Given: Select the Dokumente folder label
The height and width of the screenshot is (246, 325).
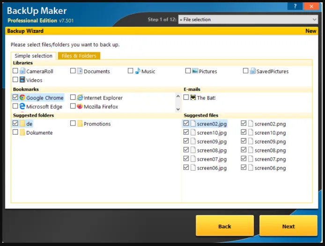Looking at the screenshot, I should point(39,133).
